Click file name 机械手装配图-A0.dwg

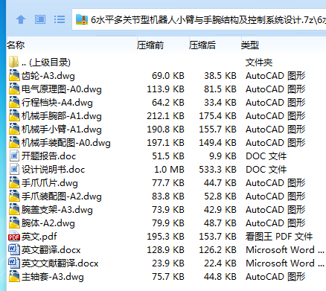(66, 143)
